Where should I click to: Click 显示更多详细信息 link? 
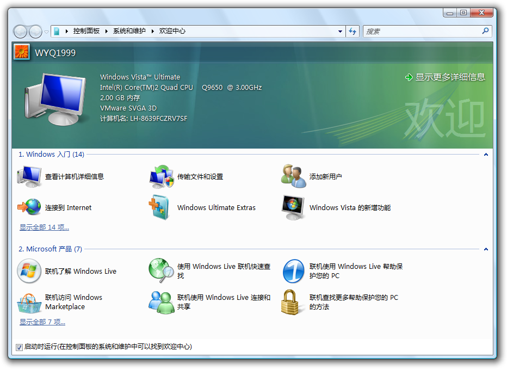[x=450, y=77]
